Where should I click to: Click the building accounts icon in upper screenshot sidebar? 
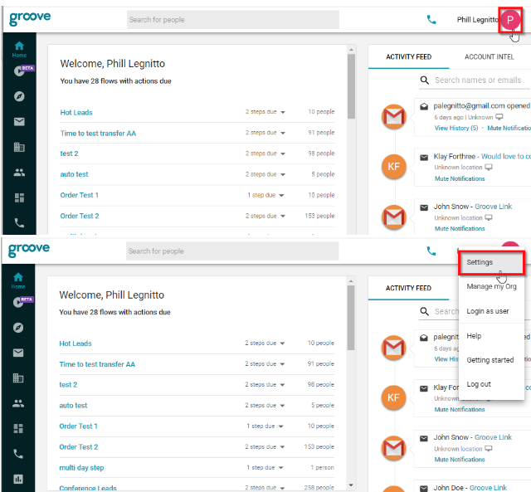19,147
